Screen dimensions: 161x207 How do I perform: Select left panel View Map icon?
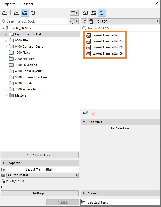coord(16,13)
